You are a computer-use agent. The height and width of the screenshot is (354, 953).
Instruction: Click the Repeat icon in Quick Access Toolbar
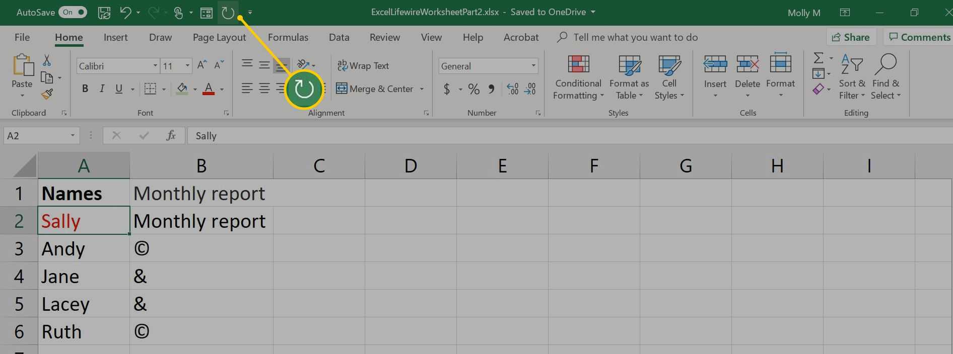[228, 13]
